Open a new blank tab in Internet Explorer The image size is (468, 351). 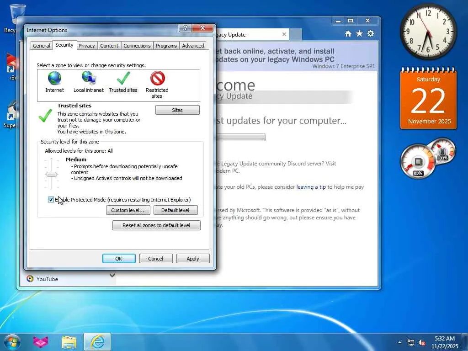(x=296, y=34)
